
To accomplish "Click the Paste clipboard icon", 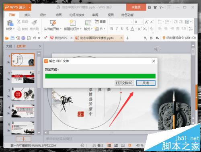I will tap(10, 23).
